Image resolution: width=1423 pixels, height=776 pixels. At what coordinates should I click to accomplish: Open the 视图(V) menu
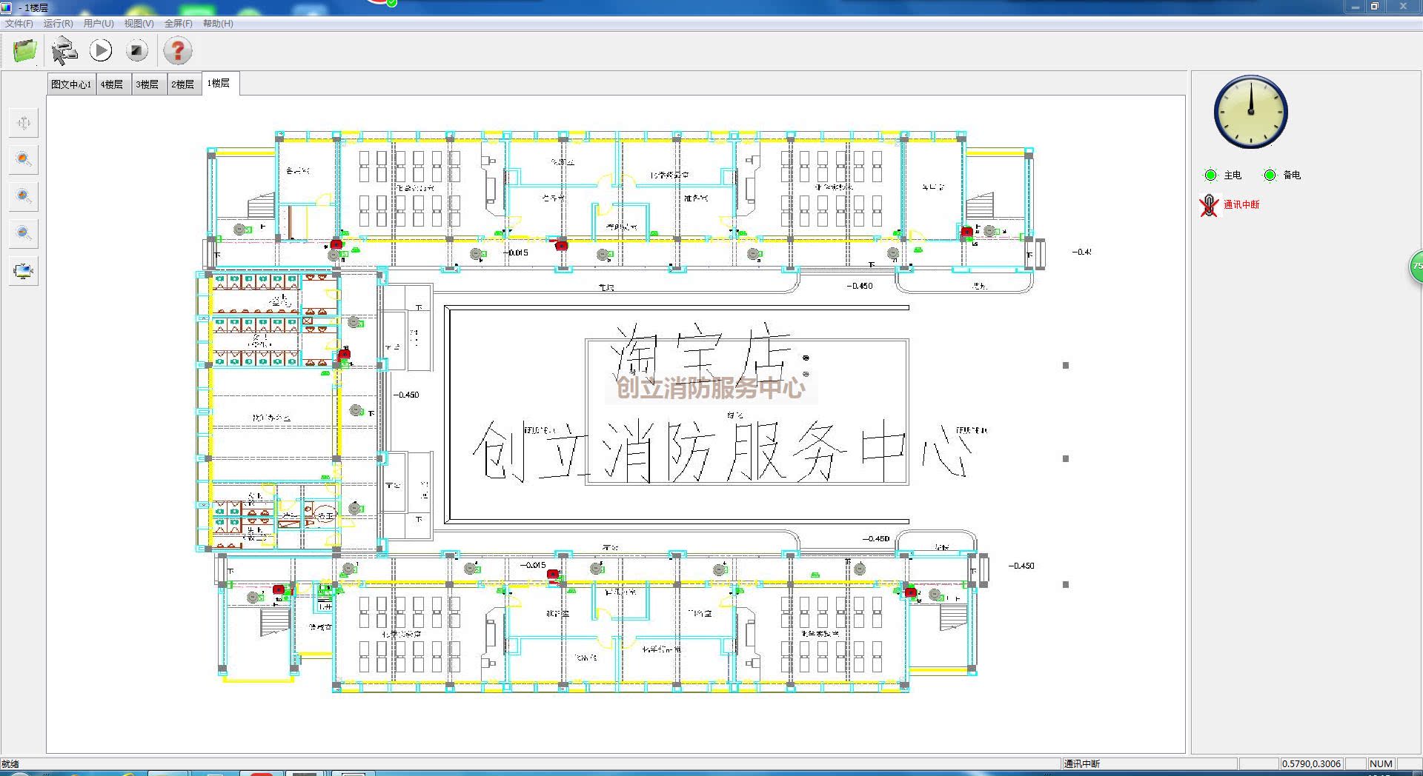tap(139, 24)
